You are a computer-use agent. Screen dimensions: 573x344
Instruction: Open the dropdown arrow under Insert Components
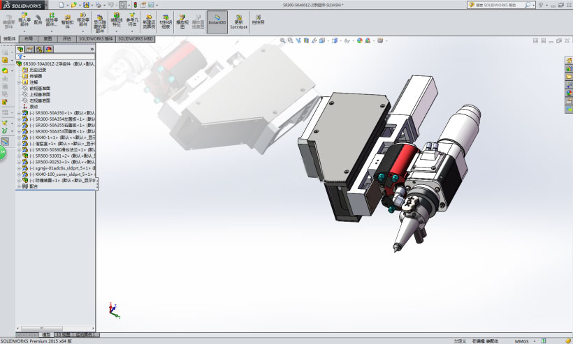[x=24, y=31]
